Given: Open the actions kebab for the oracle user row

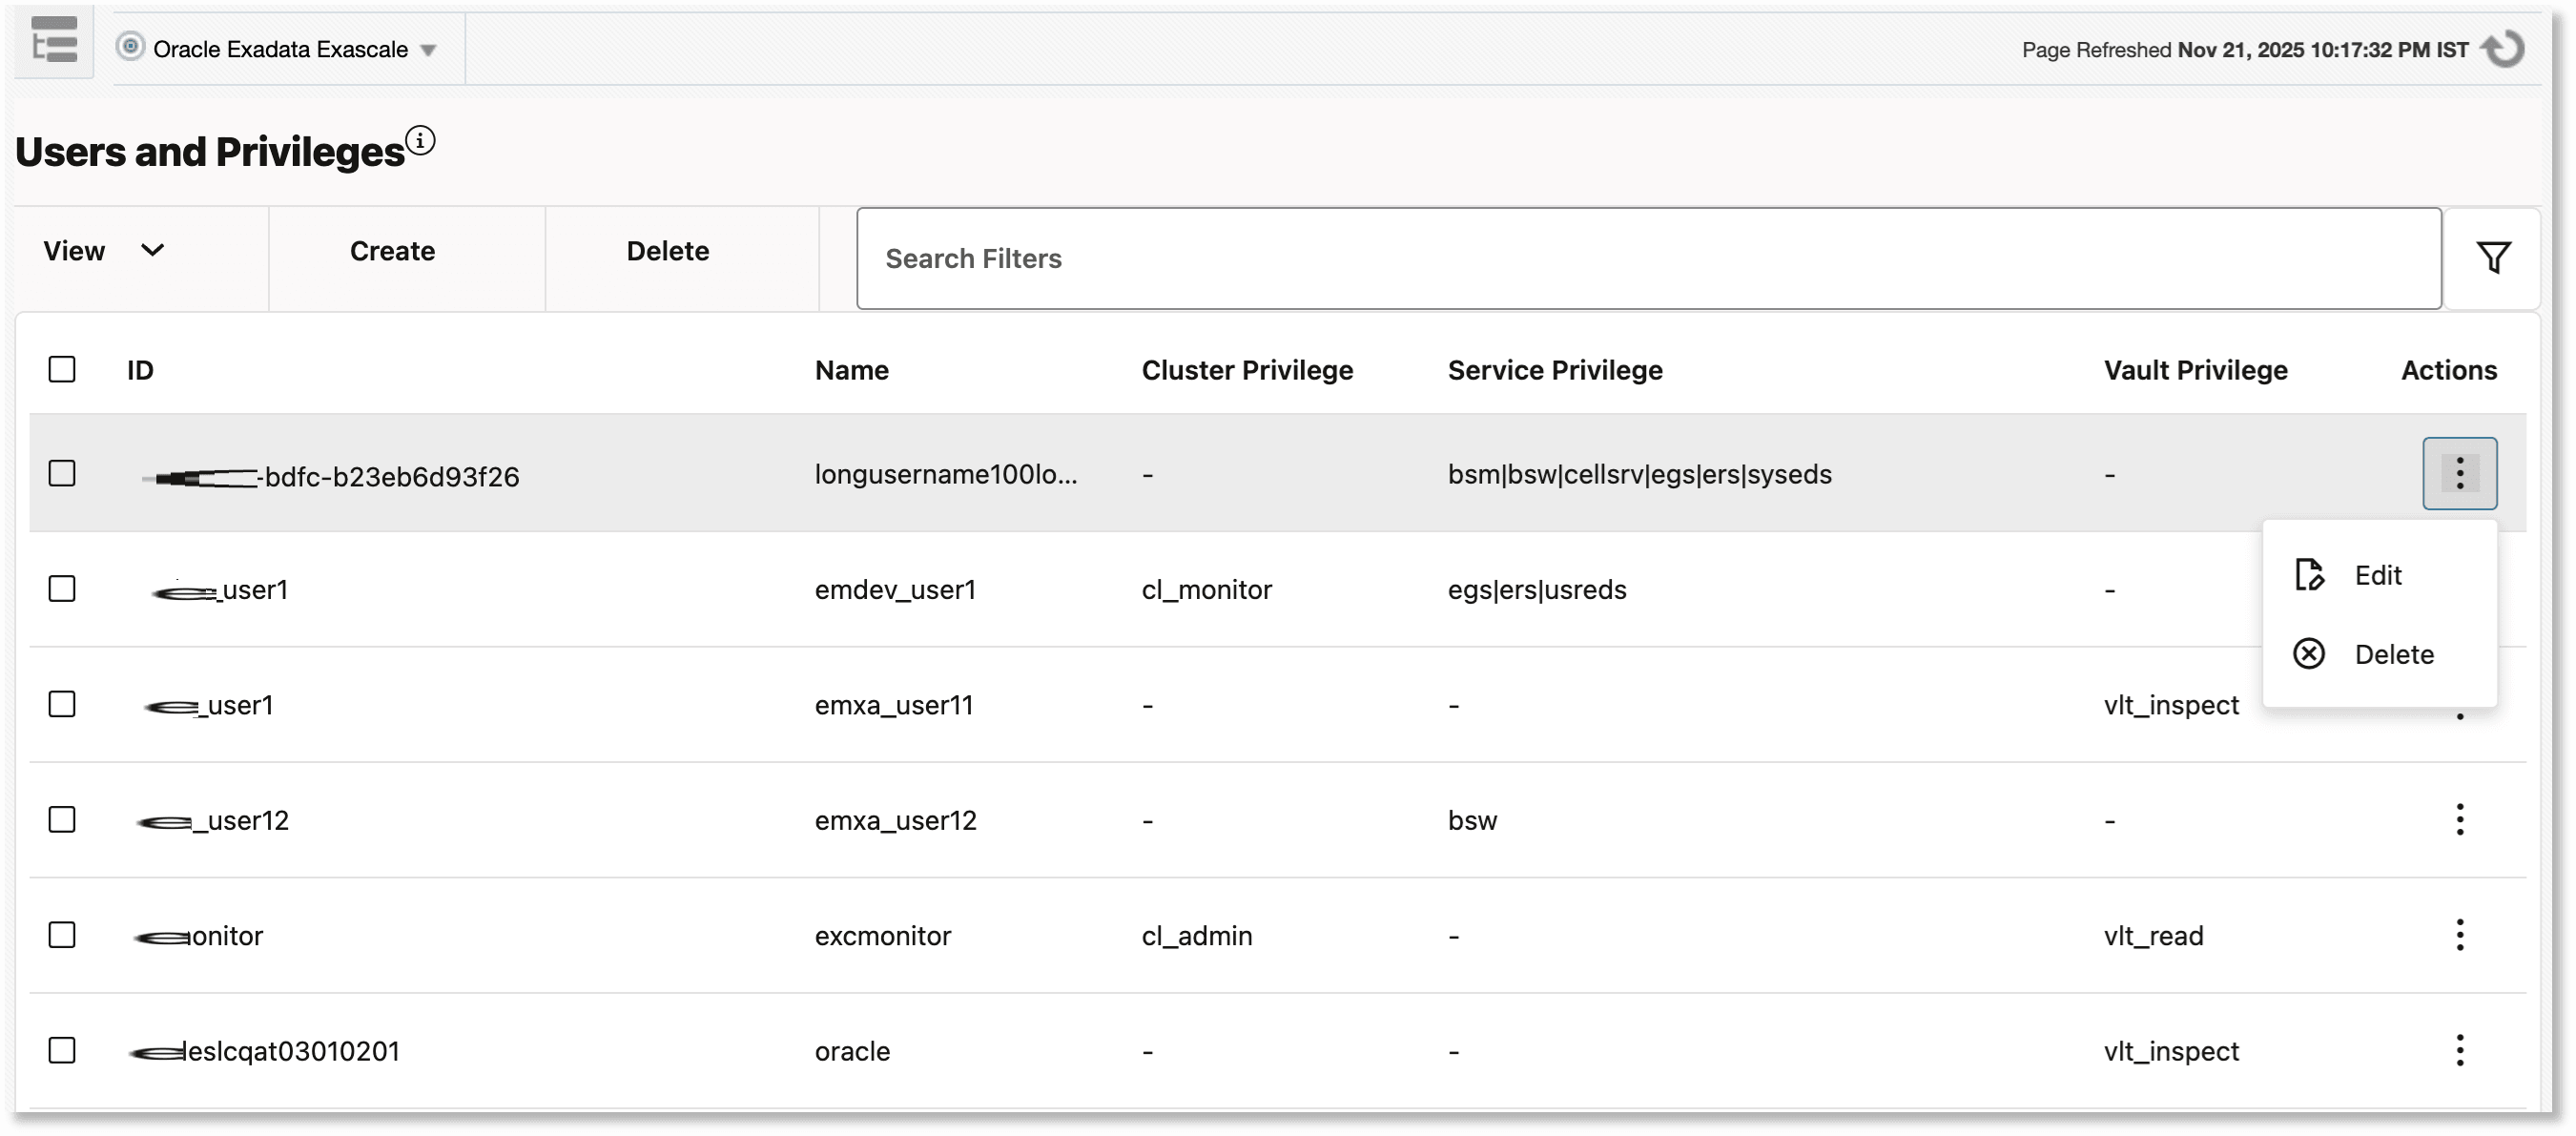Looking at the screenshot, I should [2460, 1050].
